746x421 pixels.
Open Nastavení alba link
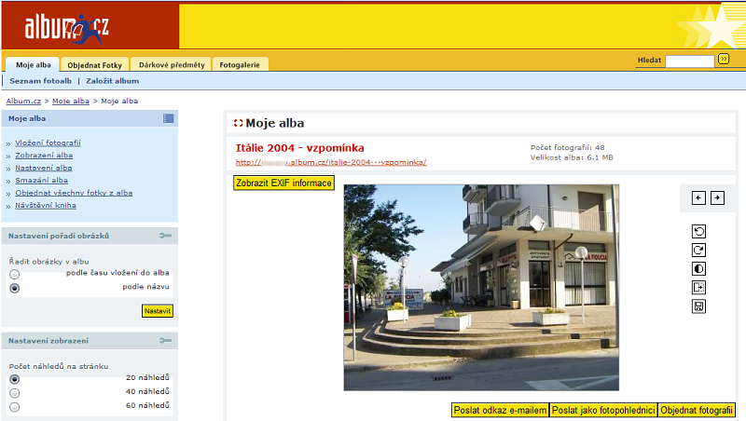pos(44,168)
